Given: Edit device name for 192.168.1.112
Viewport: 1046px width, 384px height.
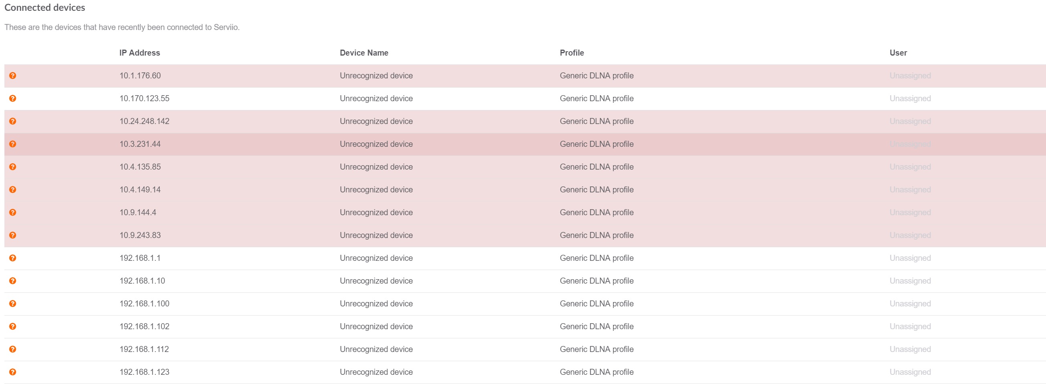Looking at the screenshot, I should [x=376, y=349].
